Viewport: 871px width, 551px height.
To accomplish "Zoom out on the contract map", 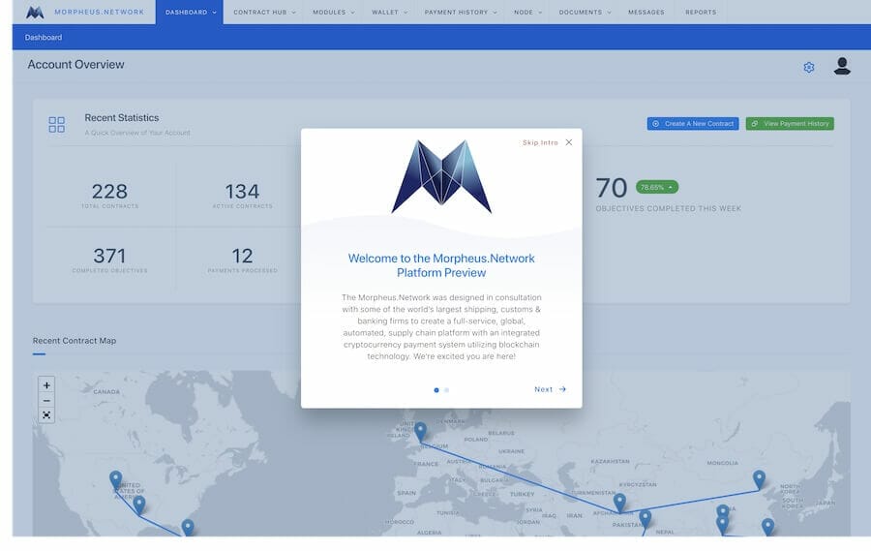I will tap(46, 400).
